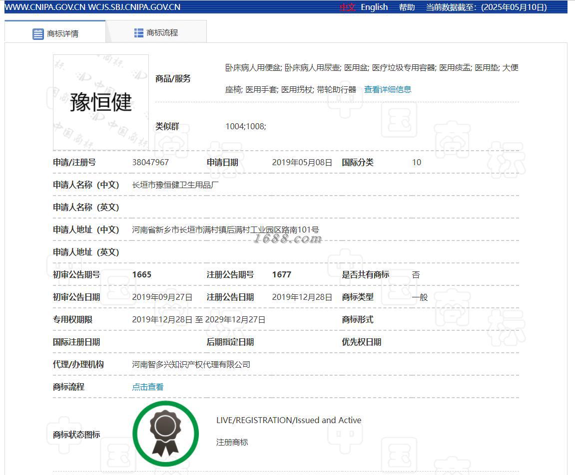
Task: Click the 商标流程 list icon
Action: point(138,33)
